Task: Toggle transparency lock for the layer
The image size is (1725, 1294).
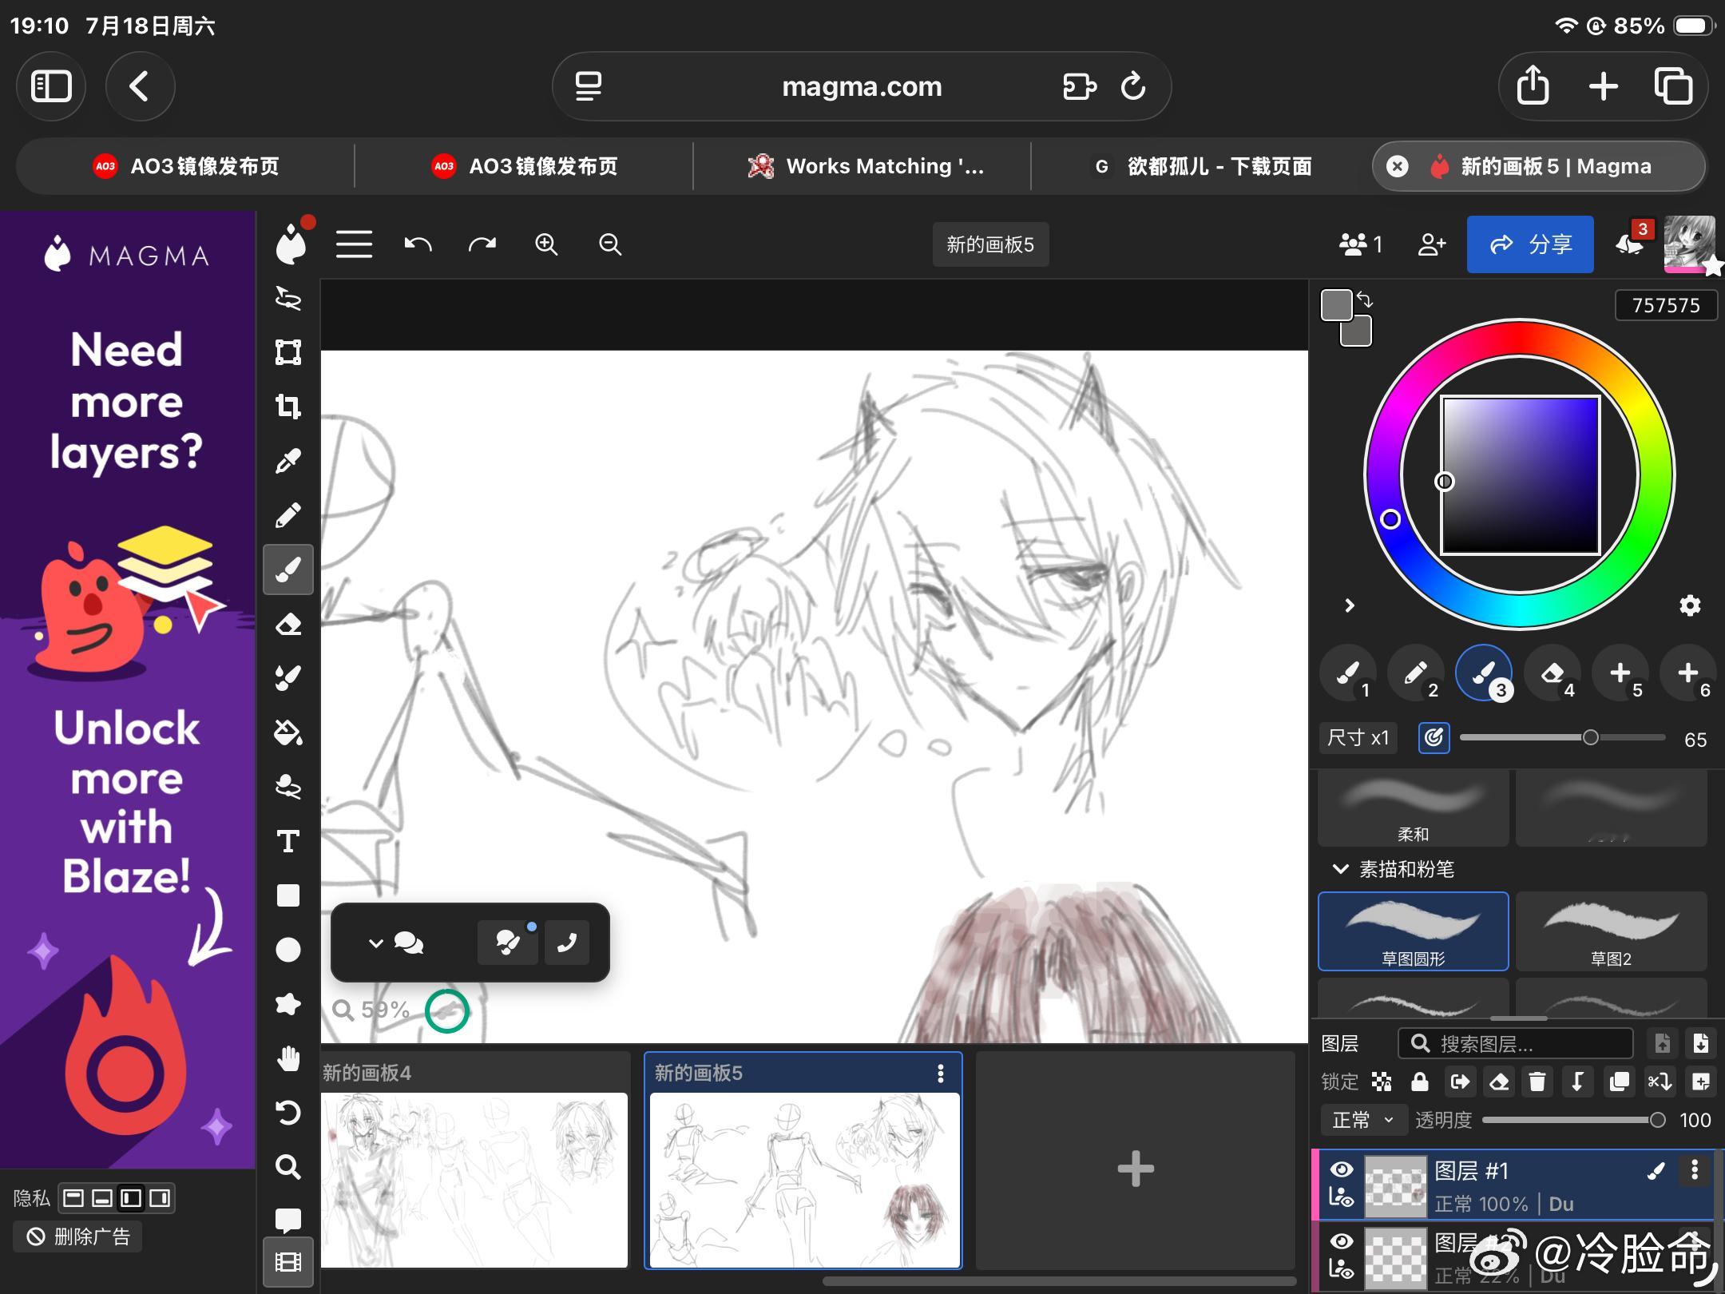Action: point(1382,1082)
